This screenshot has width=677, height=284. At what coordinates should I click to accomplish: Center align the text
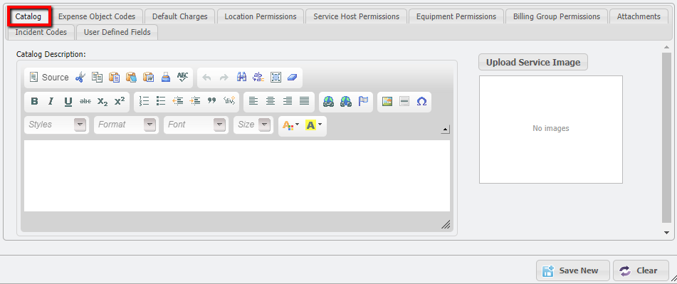tap(271, 101)
